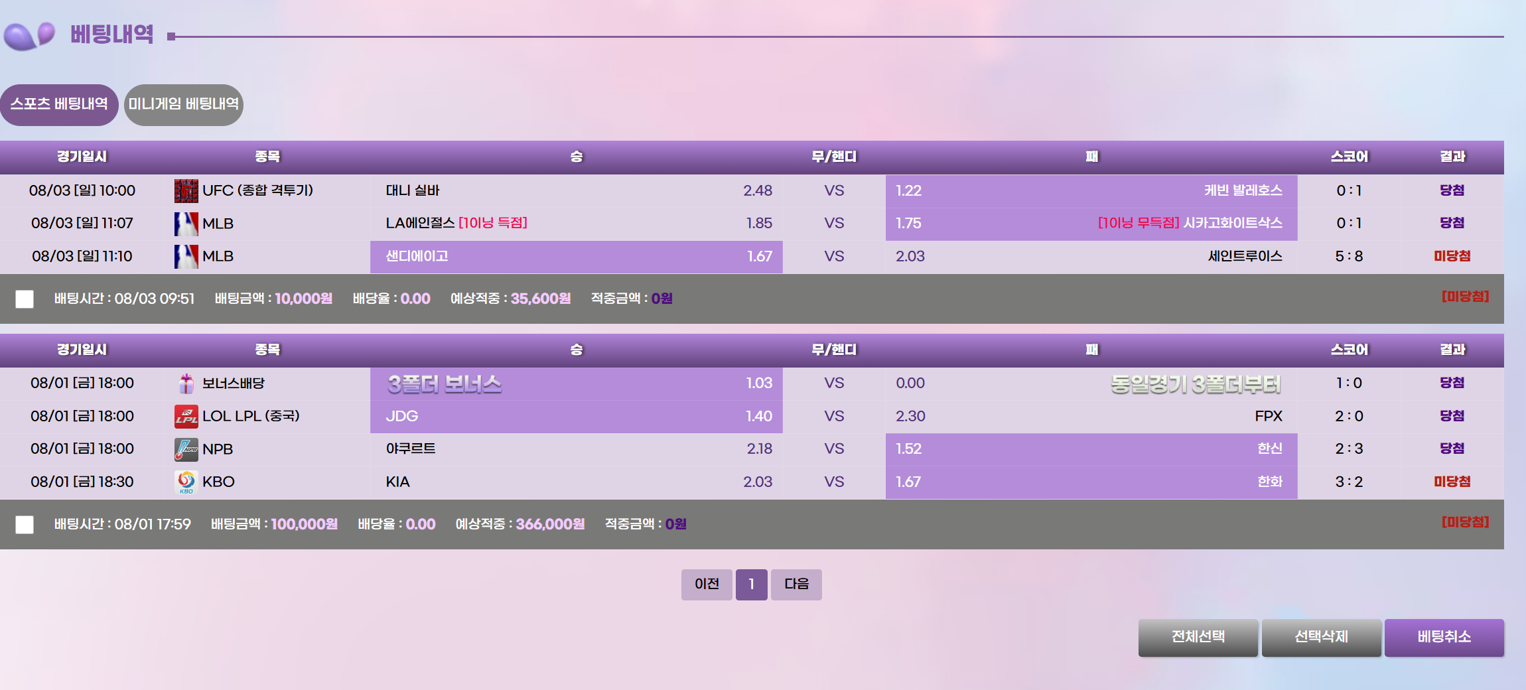Click the UFC sport icon
This screenshot has width=1526, height=690.
186,191
